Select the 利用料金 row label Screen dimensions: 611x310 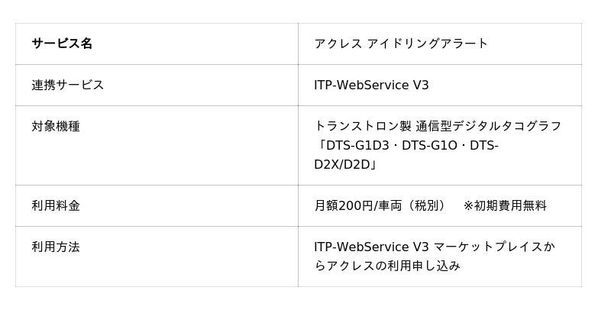56,205
